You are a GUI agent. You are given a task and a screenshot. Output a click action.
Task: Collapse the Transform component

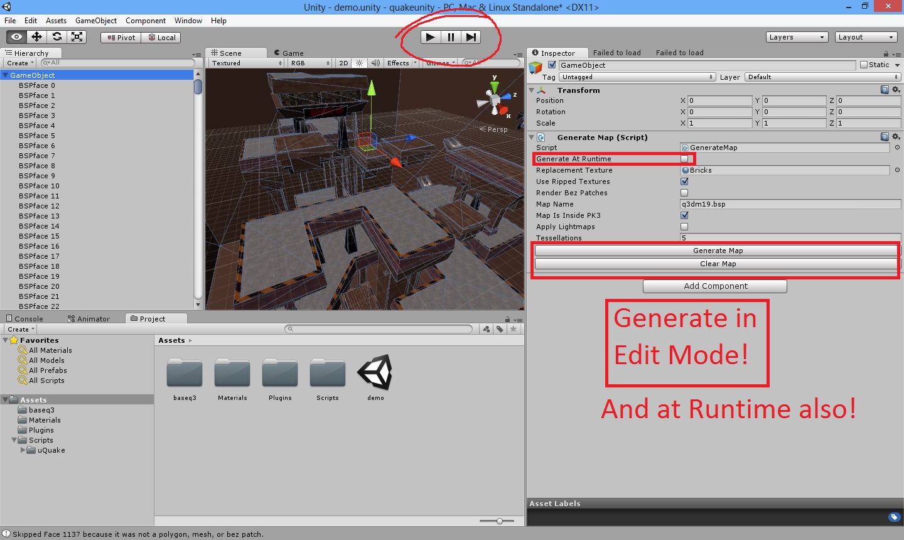(x=532, y=90)
